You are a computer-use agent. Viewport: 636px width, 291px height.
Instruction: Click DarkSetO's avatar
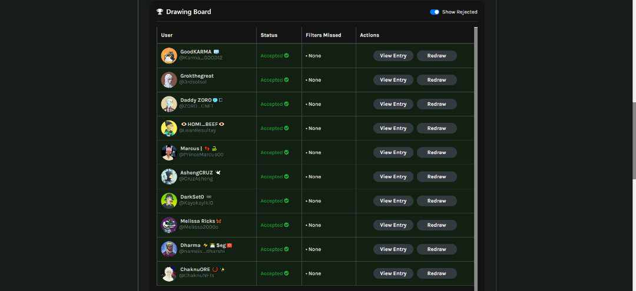tap(169, 200)
